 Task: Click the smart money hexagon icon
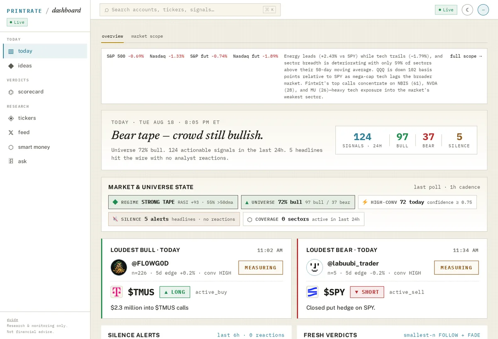click(x=11, y=147)
